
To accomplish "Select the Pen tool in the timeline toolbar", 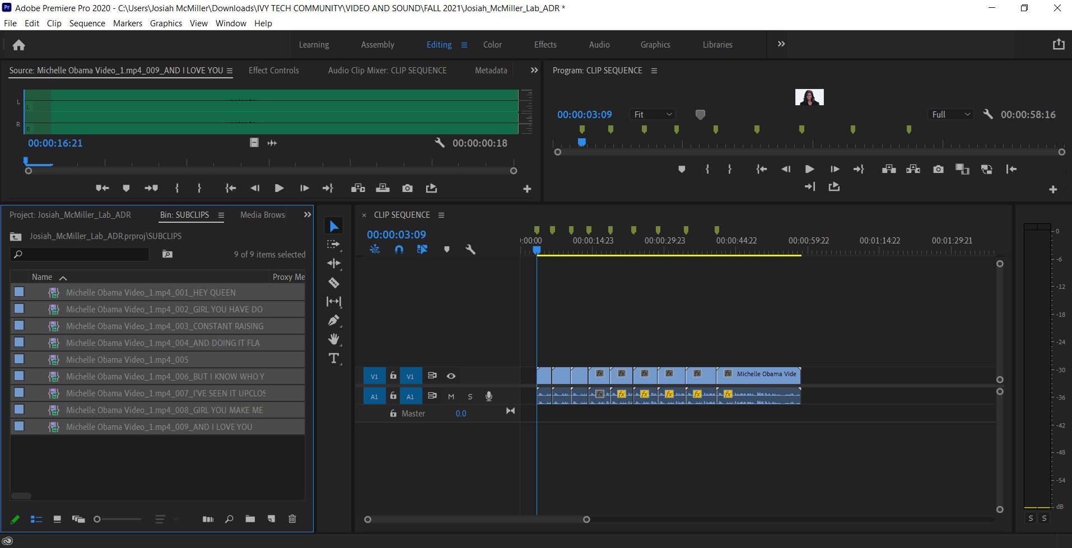I will pyautogui.click(x=334, y=320).
